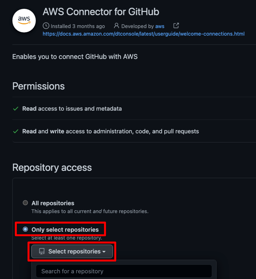Choose the All repositories radio option
The image size is (256, 279).
click(x=25, y=203)
